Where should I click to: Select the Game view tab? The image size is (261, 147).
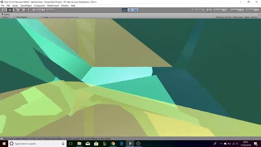pyautogui.click(x=6, y=14)
